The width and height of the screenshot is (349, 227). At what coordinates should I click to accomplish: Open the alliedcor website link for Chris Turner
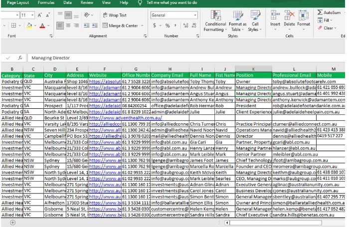coord(105,124)
